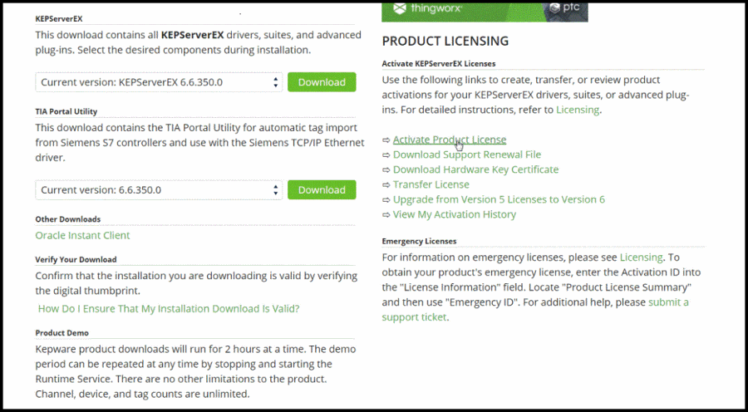The image size is (748, 412).
Task: Open Download Support Renewal File link
Action: coord(466,154)
